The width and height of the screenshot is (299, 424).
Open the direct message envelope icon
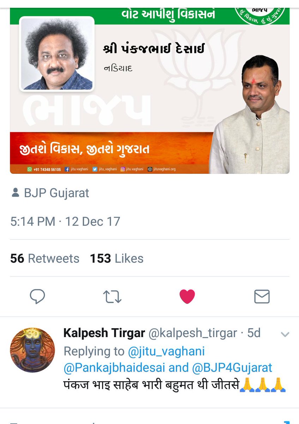(x=262, y=297)
